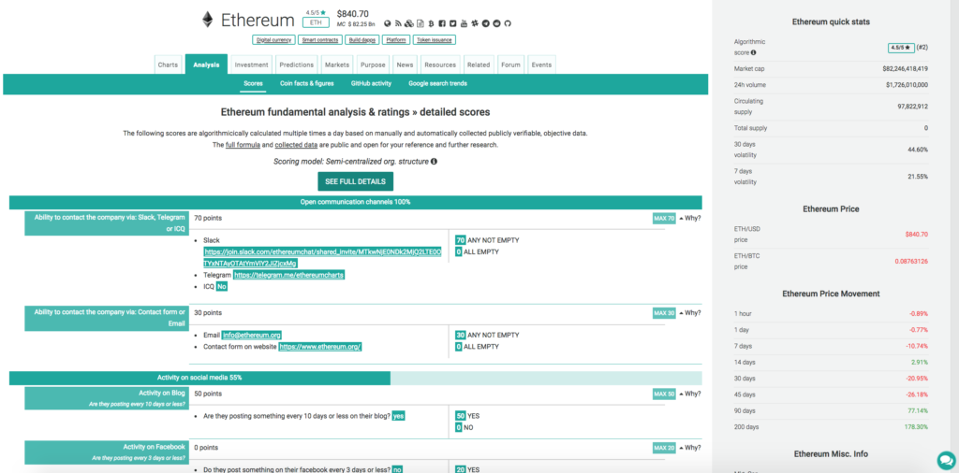Click the 200 days 178.30% value
The height and width of the screenshot is (473, 959).
(918, 426)
